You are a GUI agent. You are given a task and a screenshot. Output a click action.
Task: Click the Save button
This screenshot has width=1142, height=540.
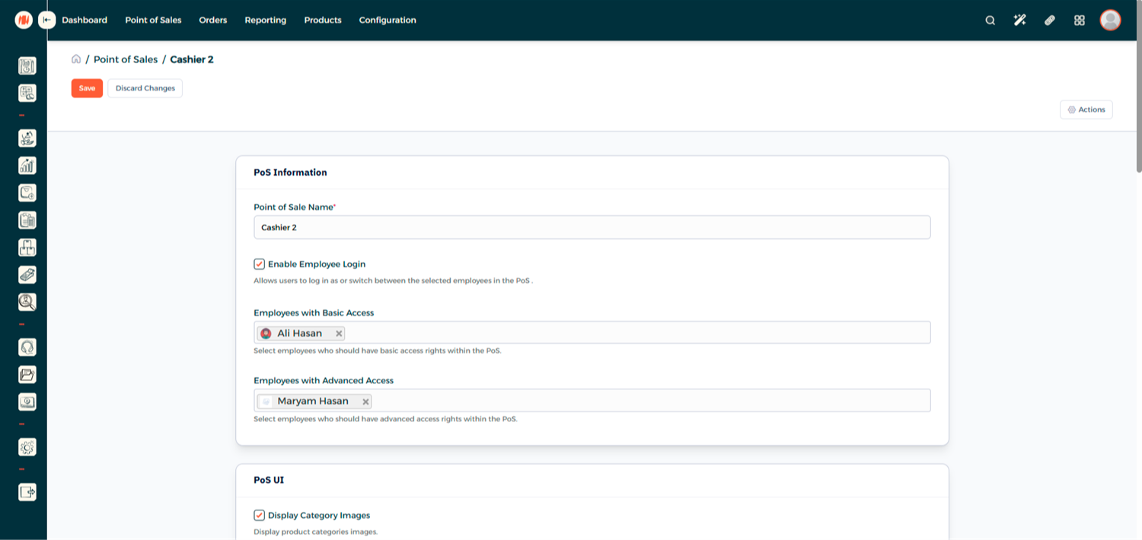coord(87,88)
